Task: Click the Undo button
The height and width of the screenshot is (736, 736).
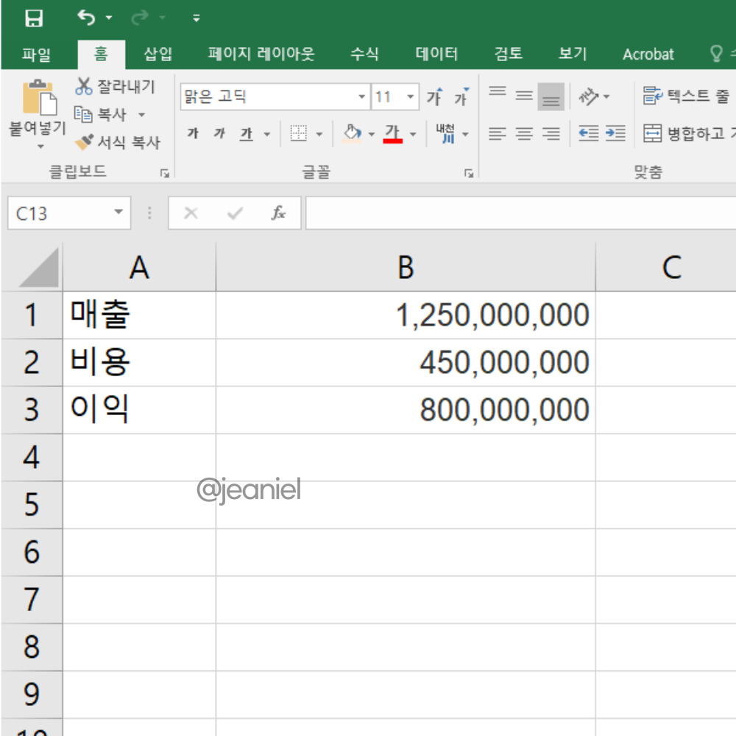Action: pyautogui.click(x=86, y=16)
